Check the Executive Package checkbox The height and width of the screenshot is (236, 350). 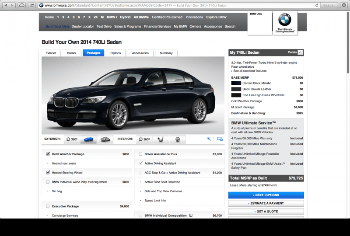(48, 206)
